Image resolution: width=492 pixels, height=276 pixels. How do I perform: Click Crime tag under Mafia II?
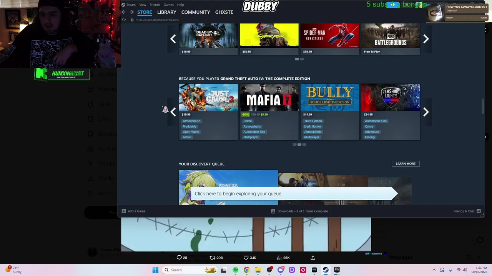tap(248, 121)
